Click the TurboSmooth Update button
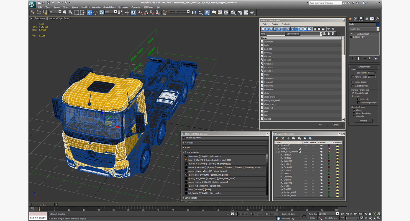Screen dimensions: 410x221 (363, 120)
